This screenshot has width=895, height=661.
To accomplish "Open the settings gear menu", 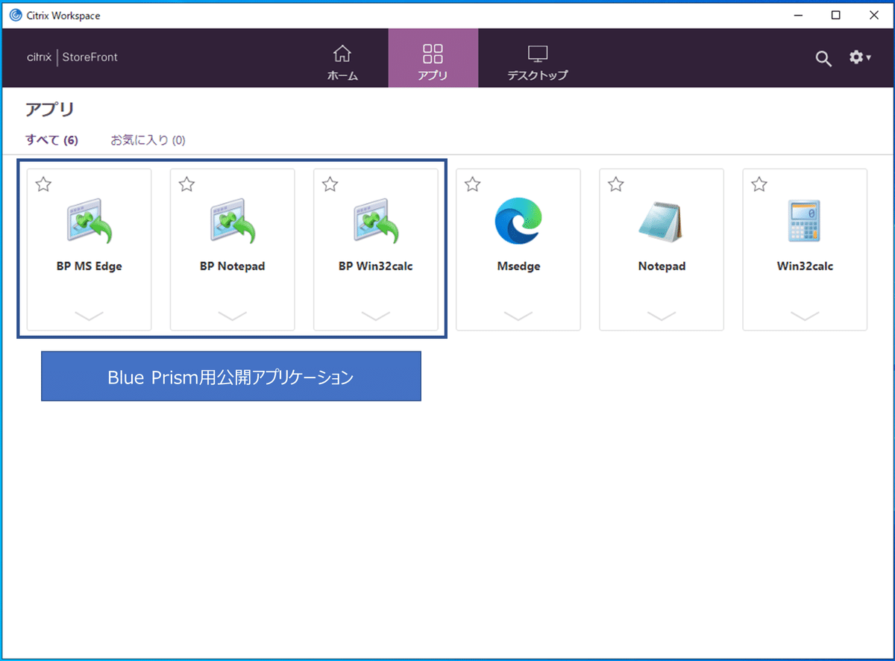I will click(x=860, y=57).
